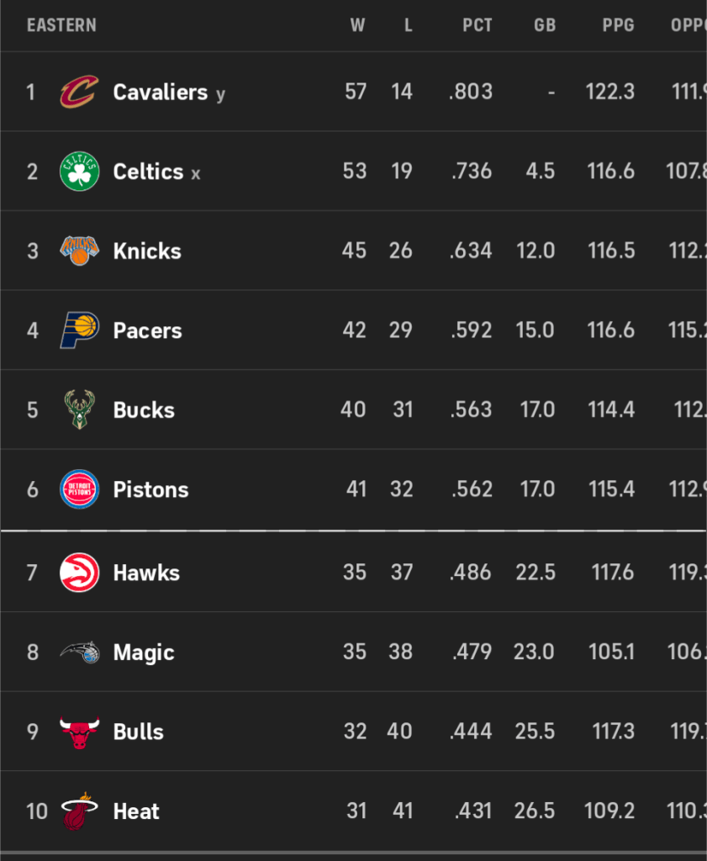Sort standings by L column header

[408, 25]
